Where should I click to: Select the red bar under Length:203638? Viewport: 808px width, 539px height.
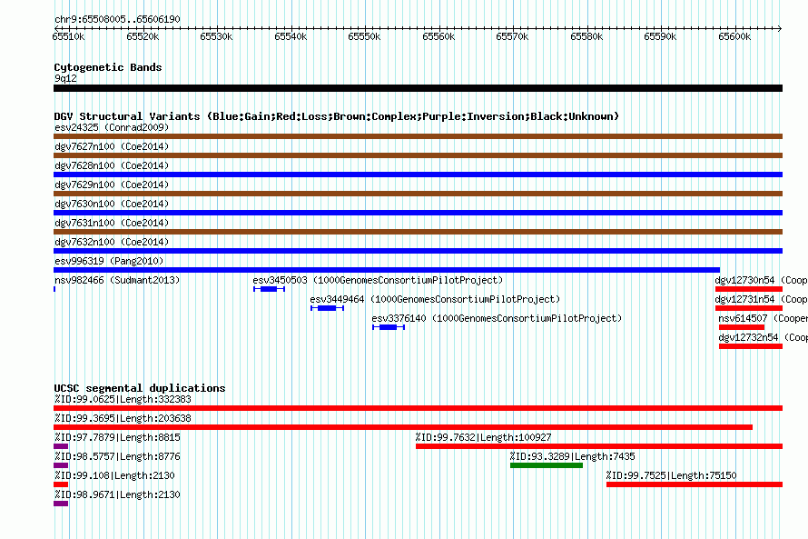pyautogui.click(x=403, y=427)
